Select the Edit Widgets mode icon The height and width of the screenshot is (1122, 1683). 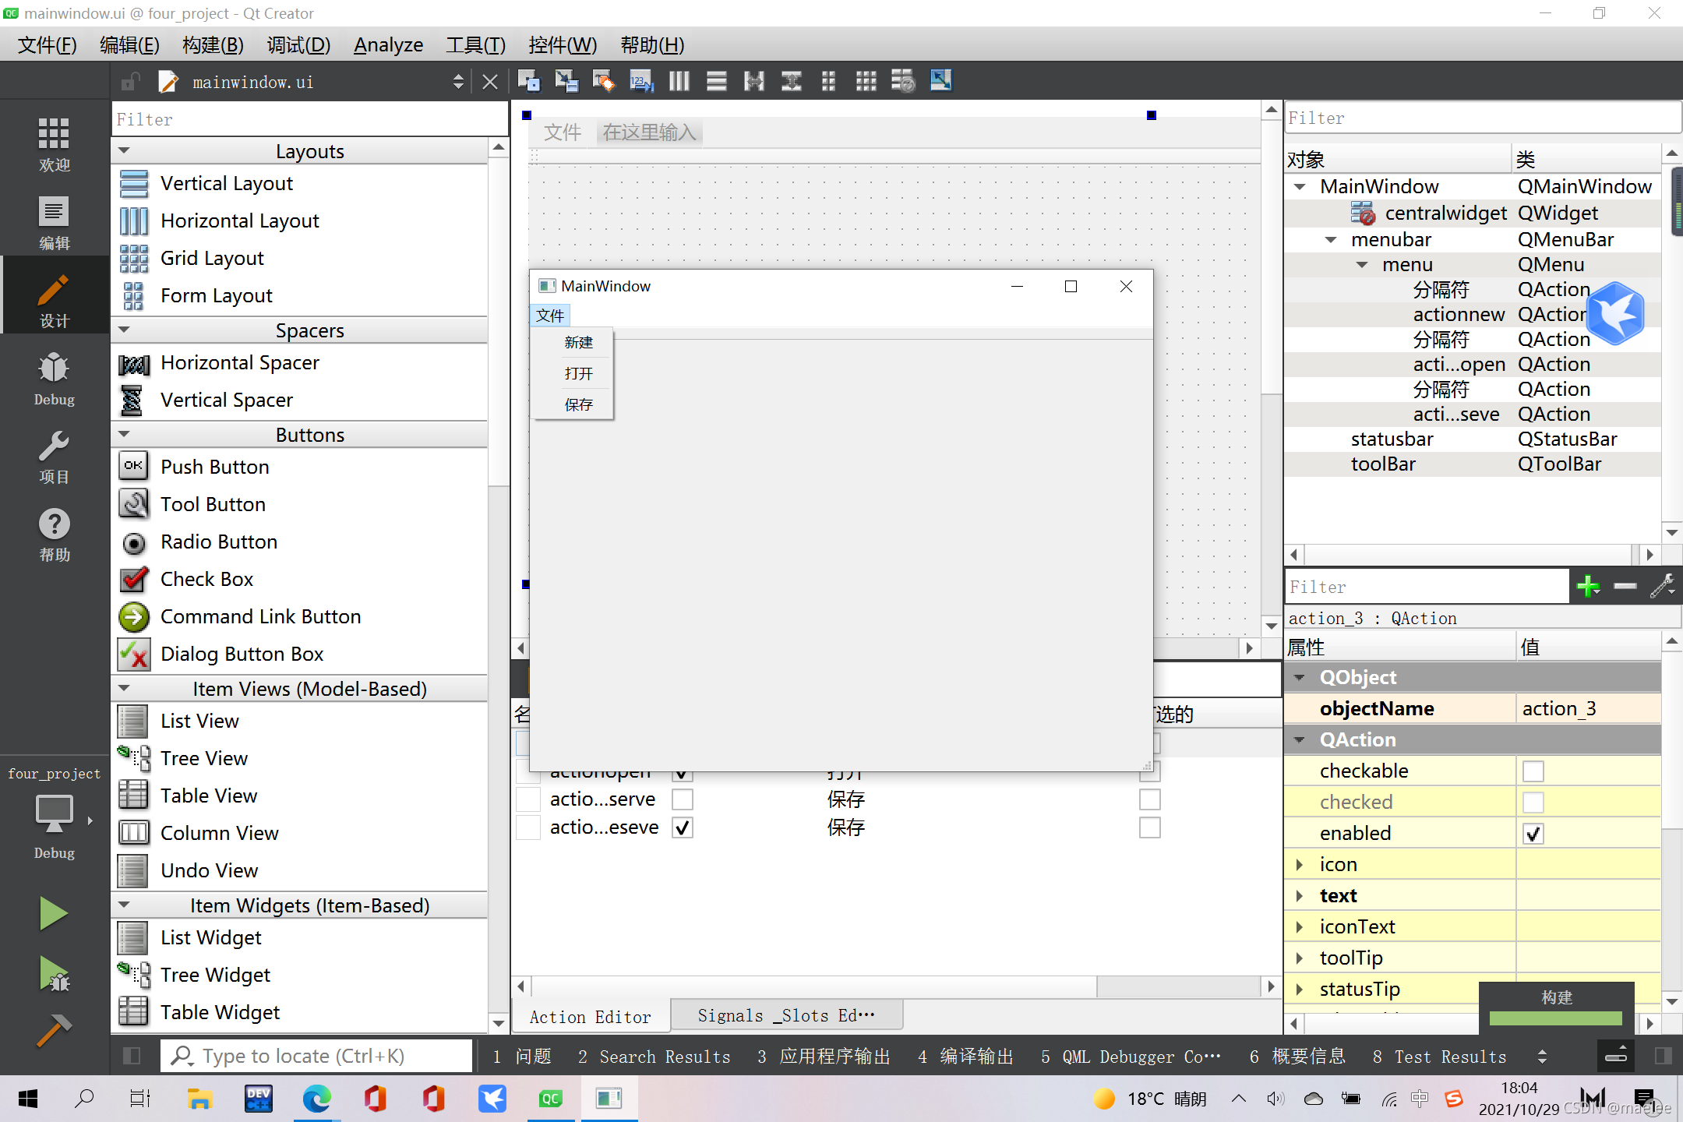tap(529, 81)
